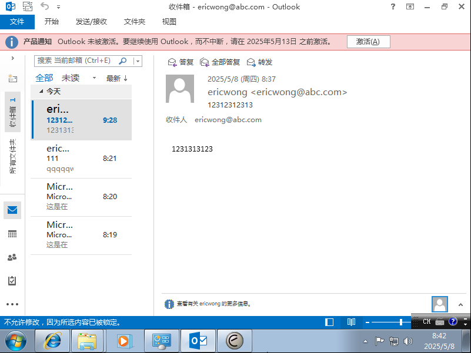Show more navigation options (three dots)

click(12, 304)
